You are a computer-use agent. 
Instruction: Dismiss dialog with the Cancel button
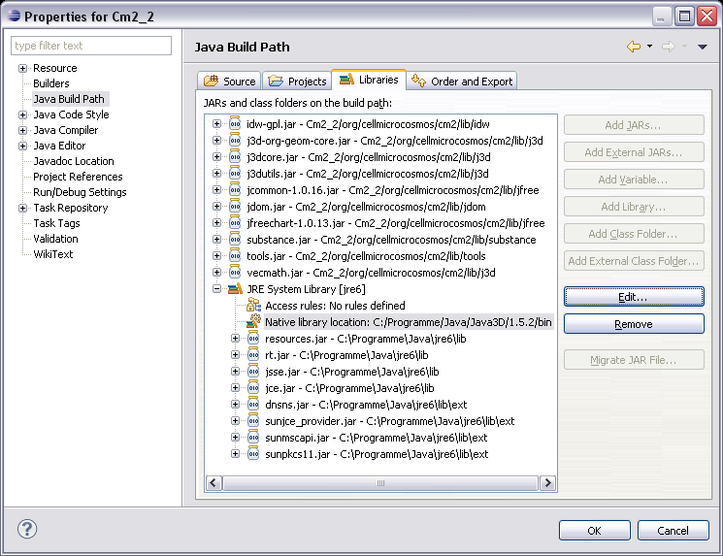tap(673, 530)
